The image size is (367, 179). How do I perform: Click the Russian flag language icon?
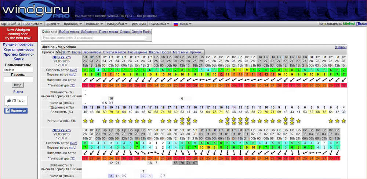175,24
